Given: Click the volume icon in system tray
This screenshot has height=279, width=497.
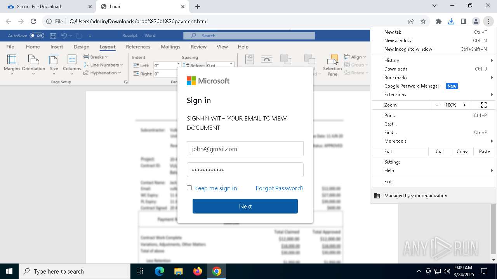Looking at the screenshot, I should coord(447,271).
